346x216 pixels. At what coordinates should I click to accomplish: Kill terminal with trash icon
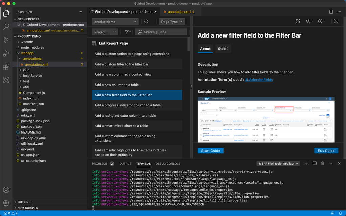point(323,163)
